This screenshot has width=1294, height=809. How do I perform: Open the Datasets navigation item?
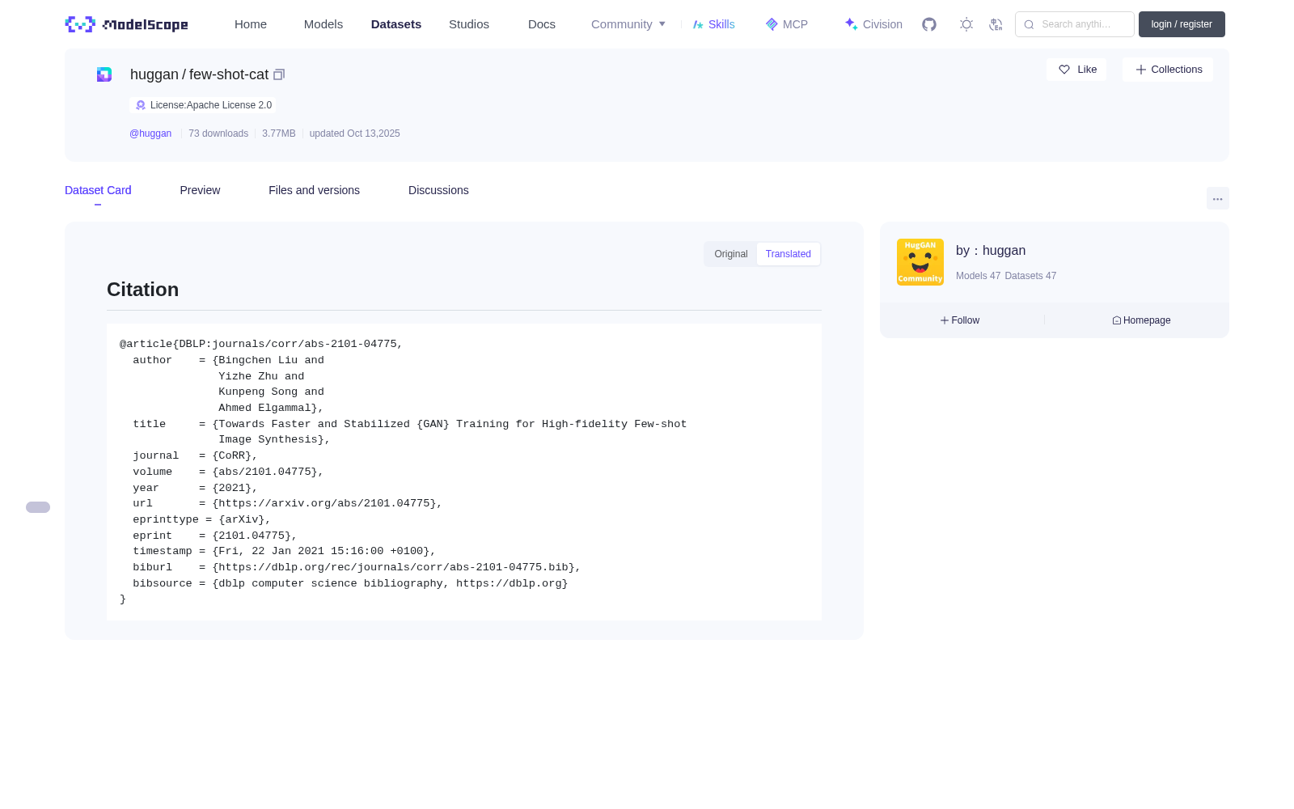(396, 24)
